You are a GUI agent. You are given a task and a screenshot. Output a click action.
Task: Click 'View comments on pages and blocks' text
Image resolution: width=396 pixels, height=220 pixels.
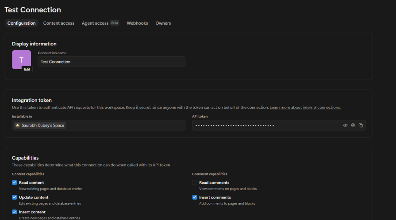(228, 189)
